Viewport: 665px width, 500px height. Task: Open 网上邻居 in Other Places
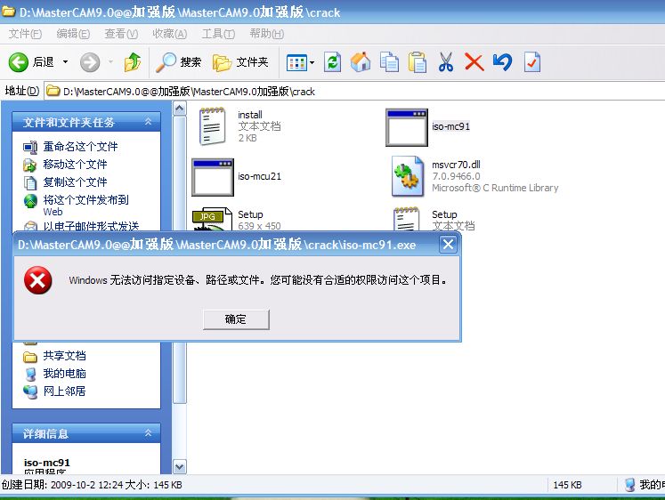[x=64, y=391]
